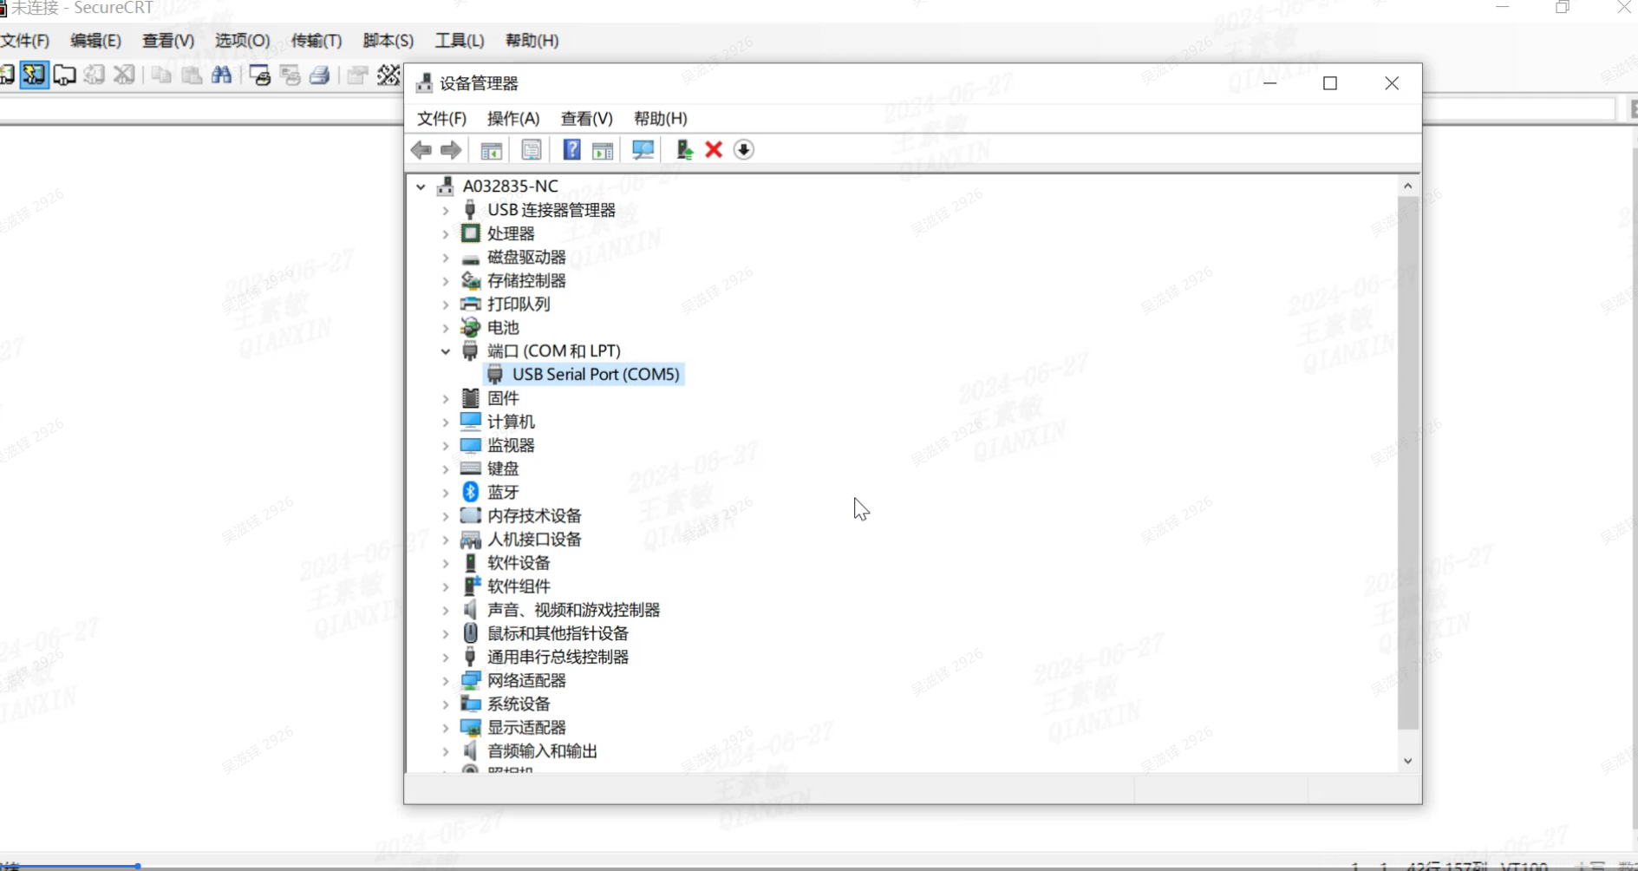This screenshot has width=1638, height=871.
Task: Select 固件 tree item
Action: point(503,398)
